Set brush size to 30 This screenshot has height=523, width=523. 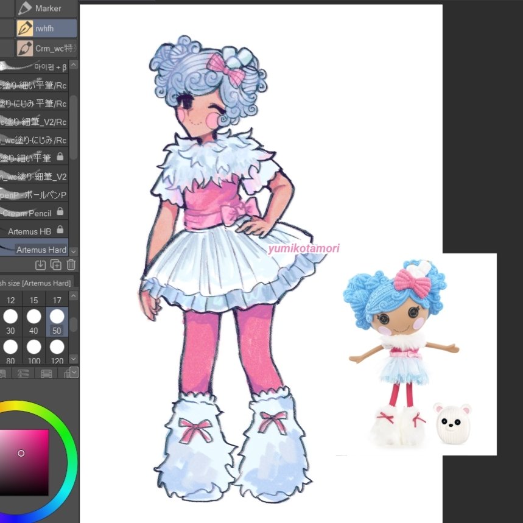[11, 322]
